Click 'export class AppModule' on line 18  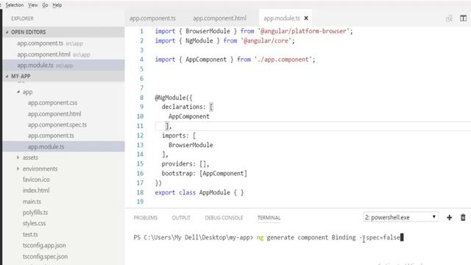click(x=193, y=192)
